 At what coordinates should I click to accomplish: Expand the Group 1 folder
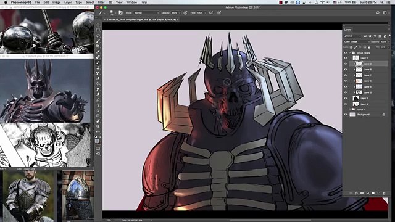350,109
